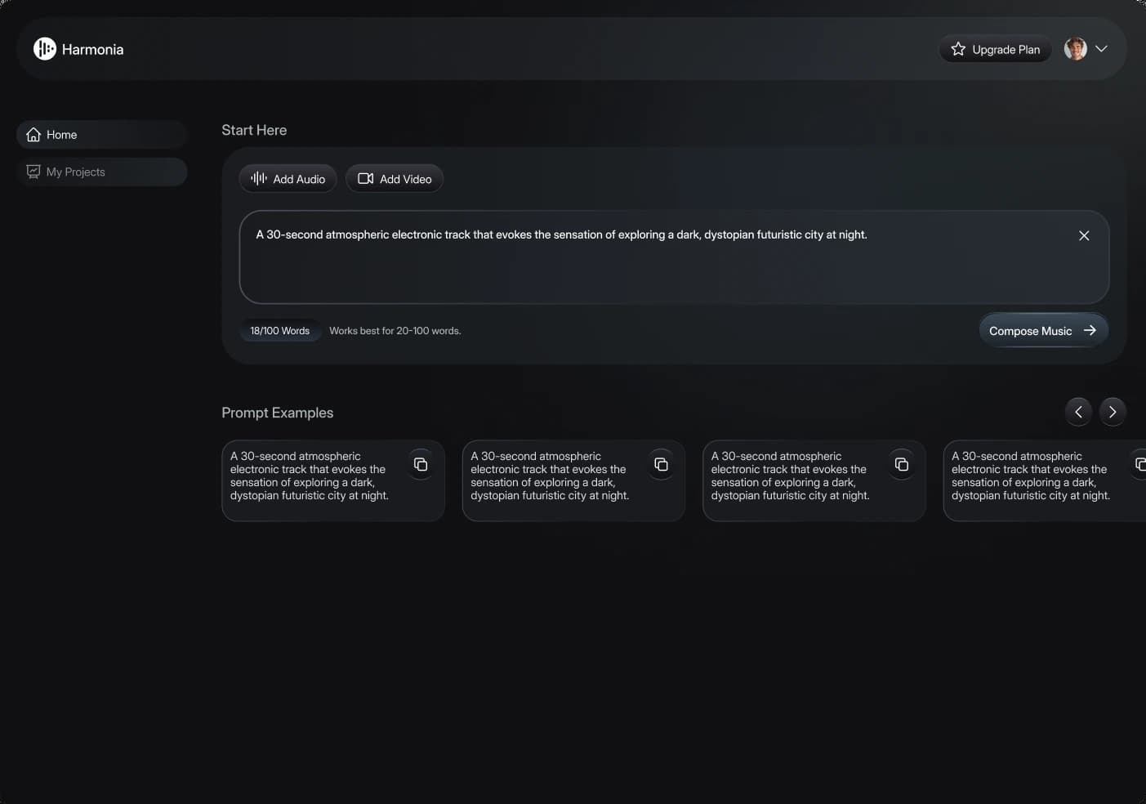Go to Home in sidebar

pyautogui.click(x=102, y=135)
